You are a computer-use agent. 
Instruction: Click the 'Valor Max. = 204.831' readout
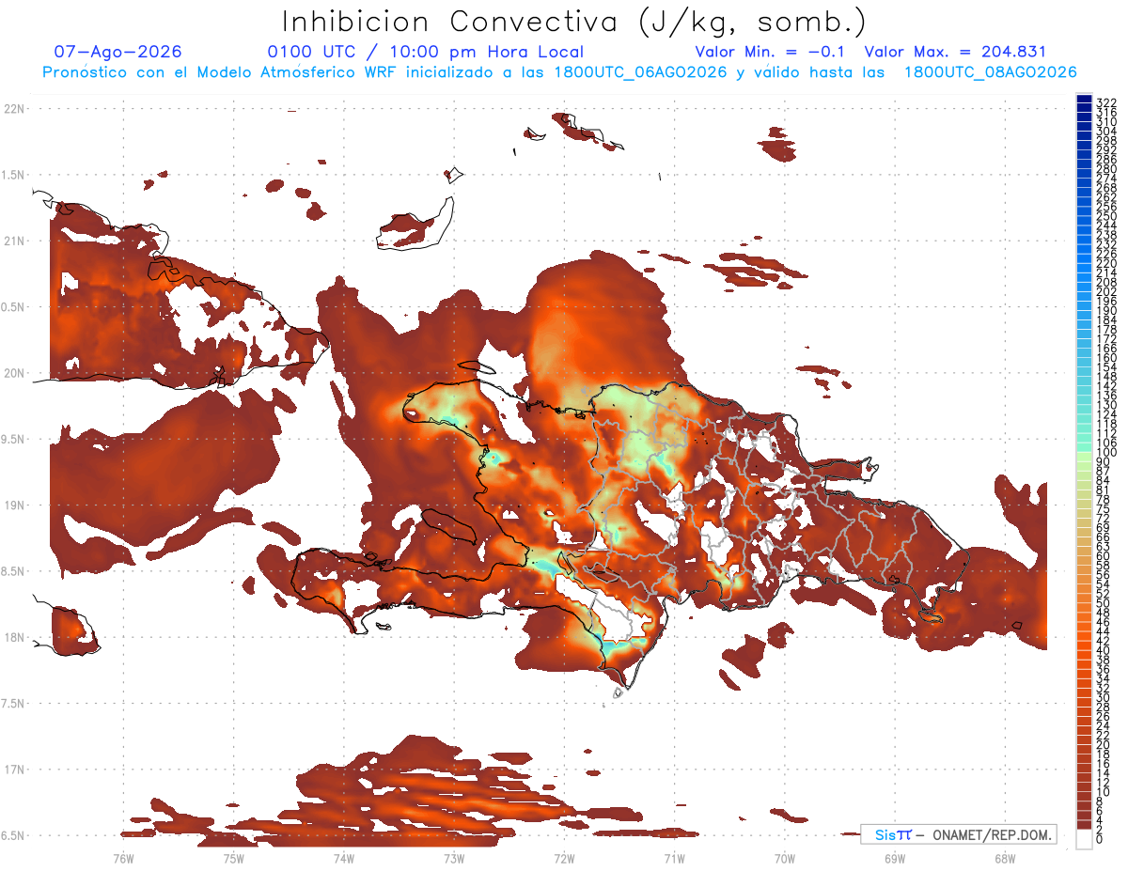955,52
